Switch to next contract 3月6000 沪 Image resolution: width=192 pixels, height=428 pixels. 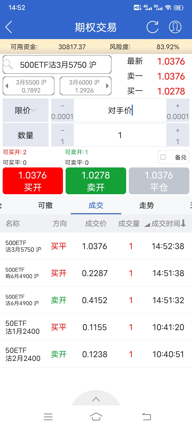pyautogui.click(x=85, y=86)
